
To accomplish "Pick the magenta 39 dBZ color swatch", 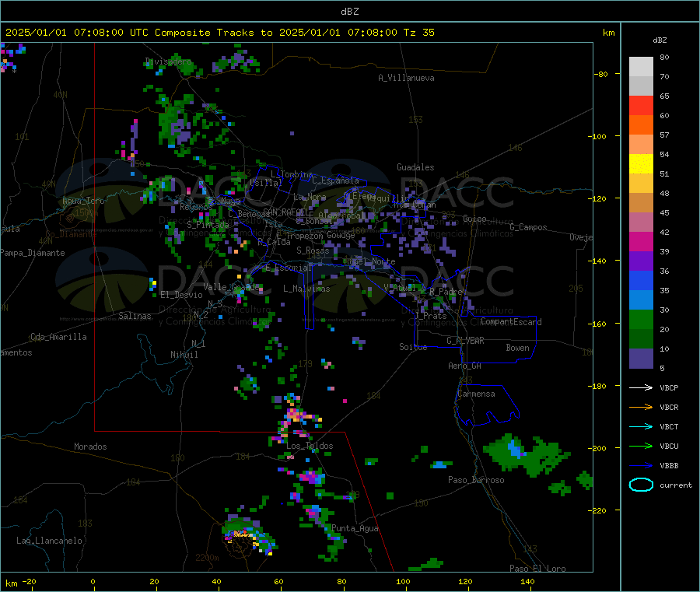I will click(x=641, y=241).
